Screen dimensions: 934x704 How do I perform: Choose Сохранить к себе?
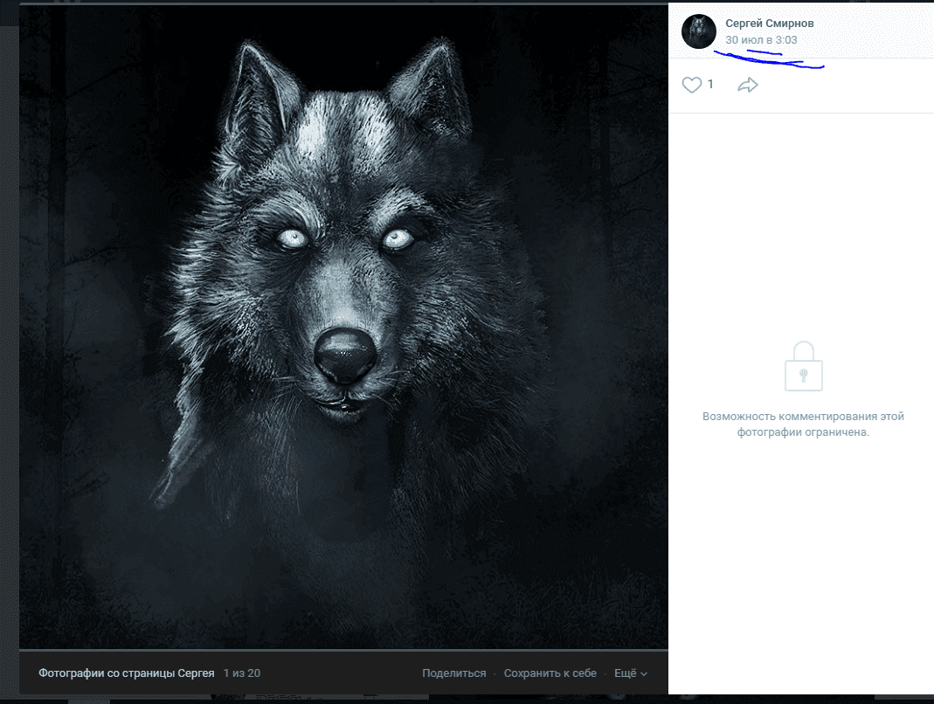pos(550,673)
